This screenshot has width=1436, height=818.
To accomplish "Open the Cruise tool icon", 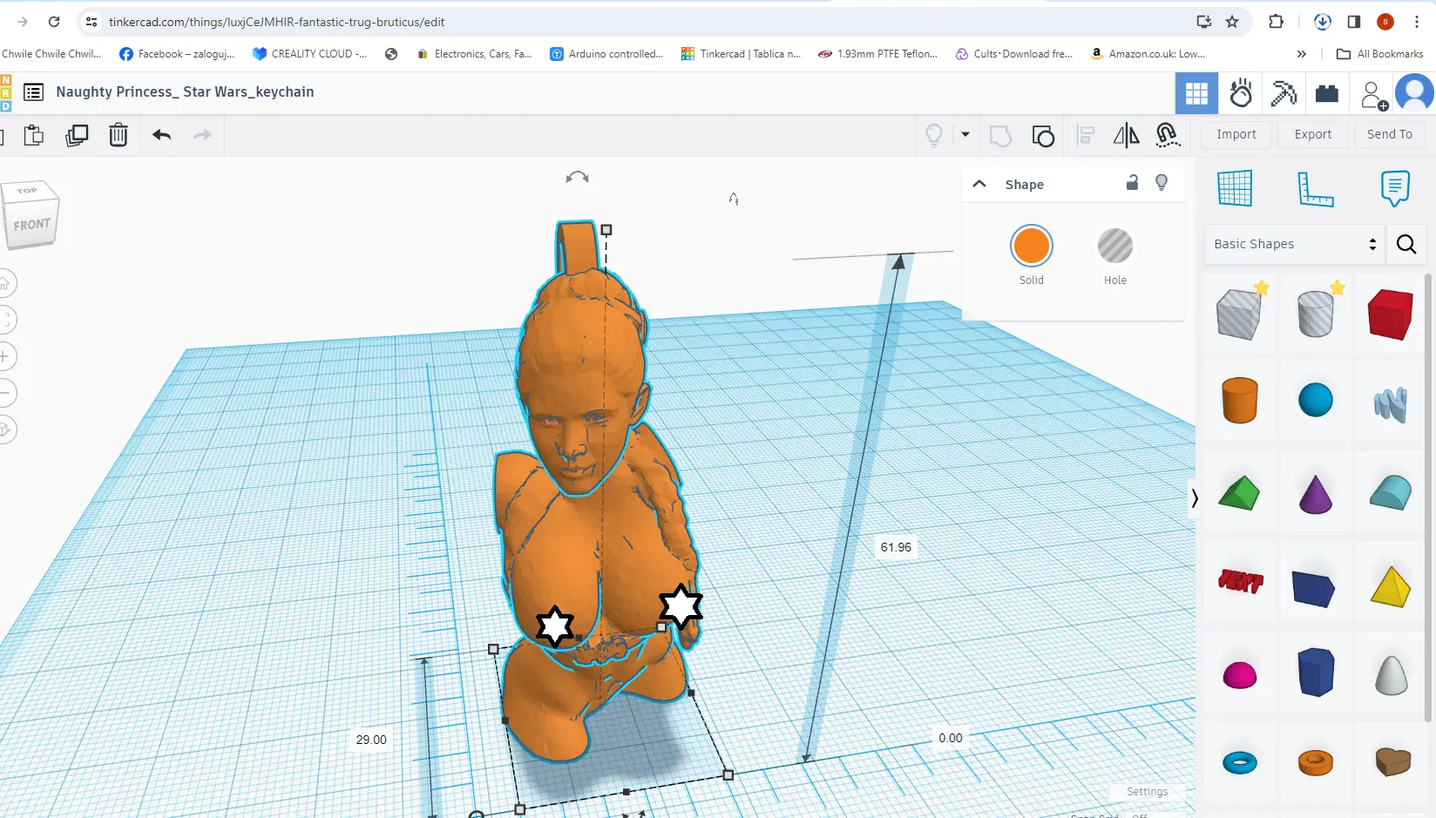I will tap(1167, 135).
